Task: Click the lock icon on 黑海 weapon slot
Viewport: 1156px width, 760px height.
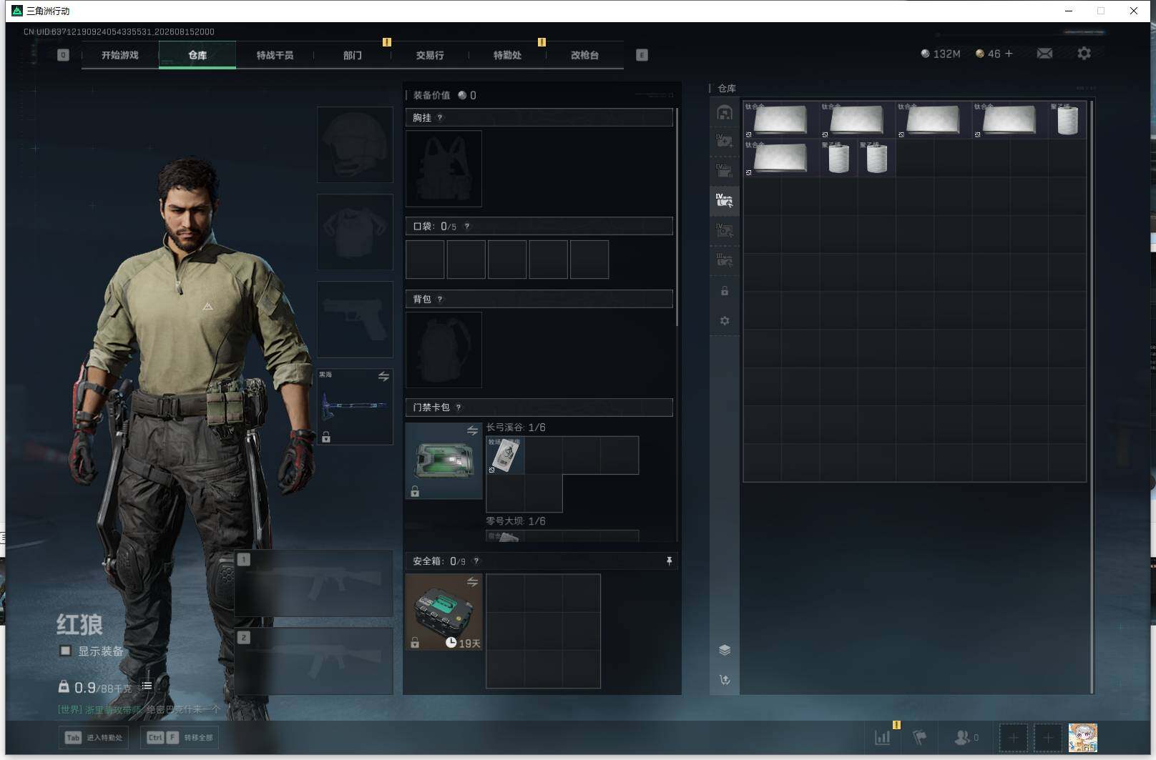Action: click(x=326, y=437)
